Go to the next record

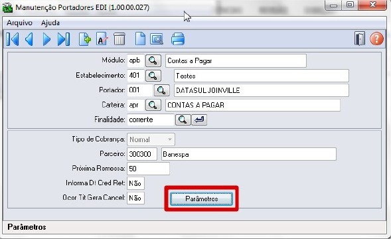click(x=46, y=39)
